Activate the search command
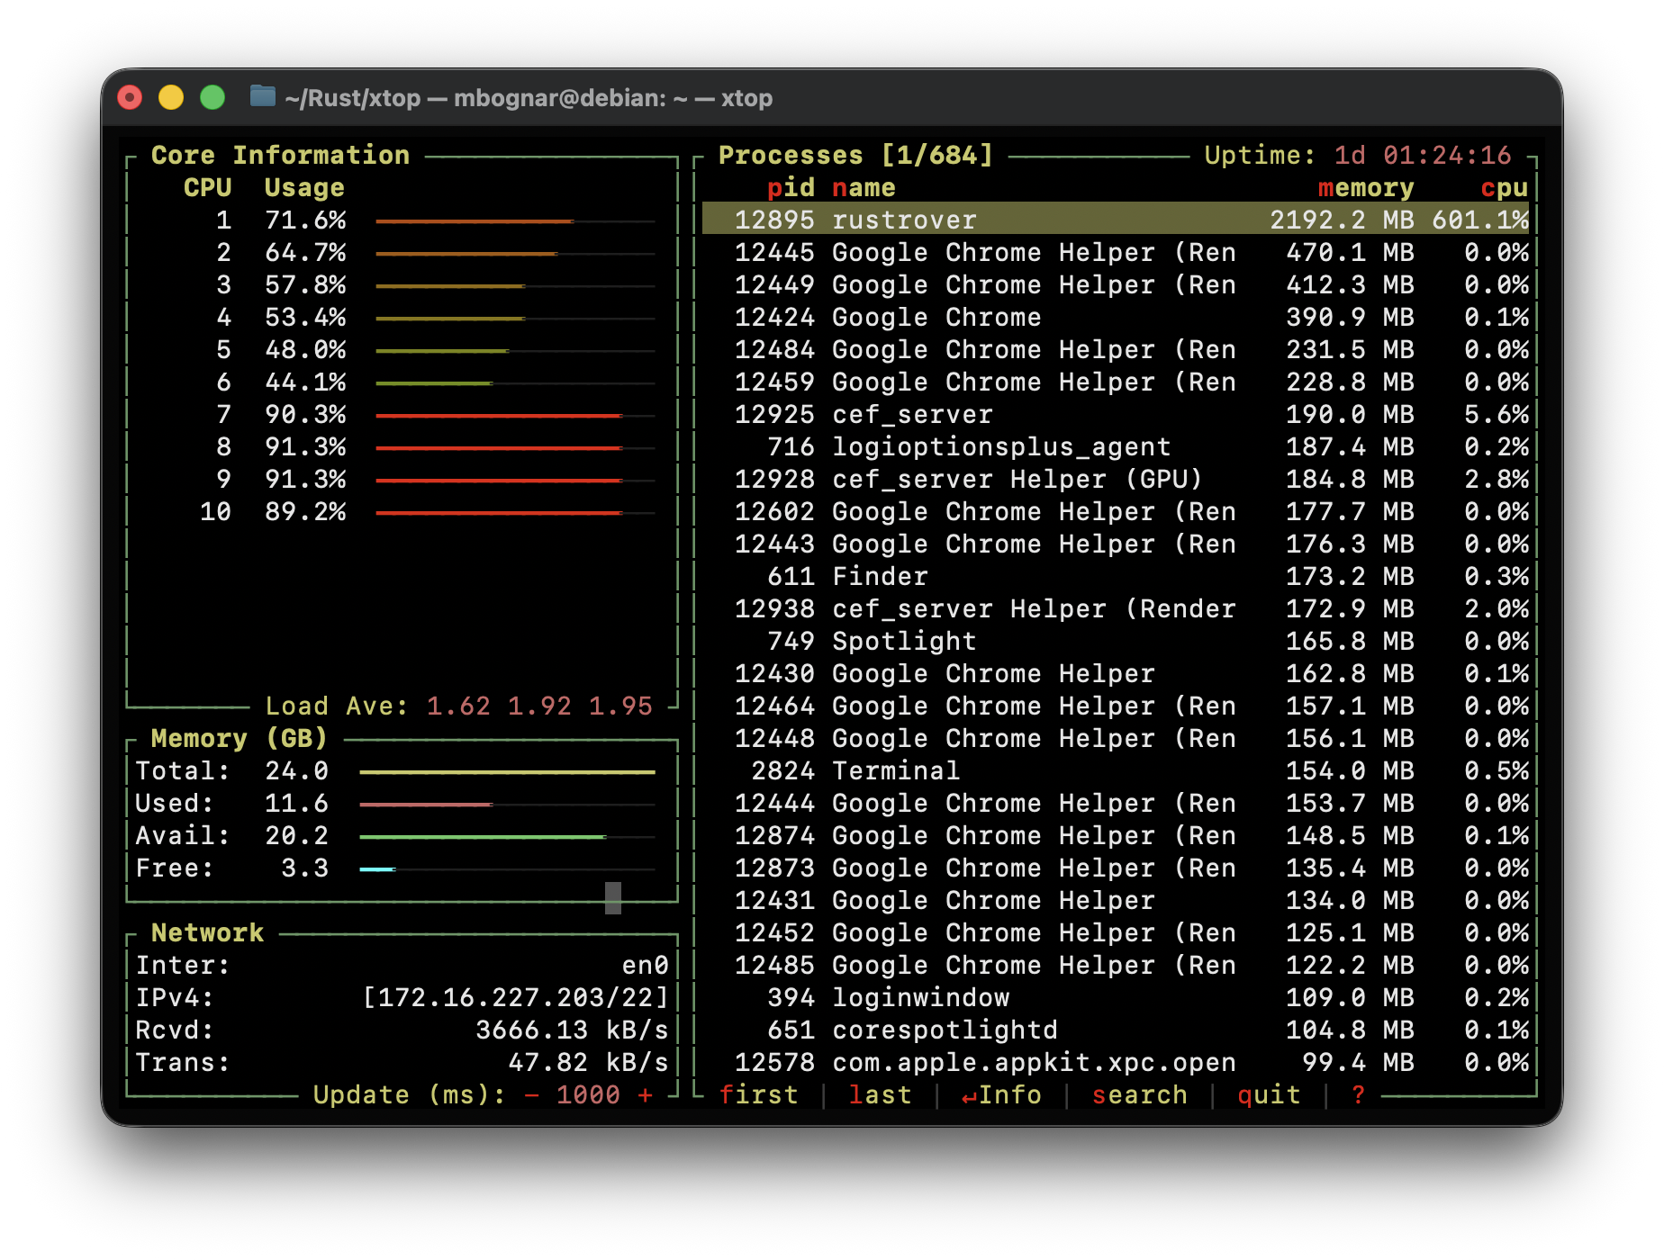 point(1140,1094)
